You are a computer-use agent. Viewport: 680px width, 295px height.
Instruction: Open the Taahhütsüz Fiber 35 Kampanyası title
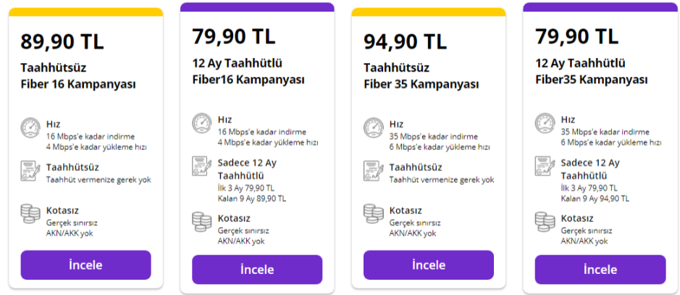point(421,76)
